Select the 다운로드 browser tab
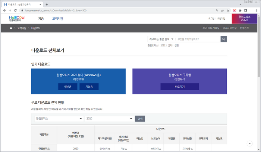261x152 pixels. 22,4
